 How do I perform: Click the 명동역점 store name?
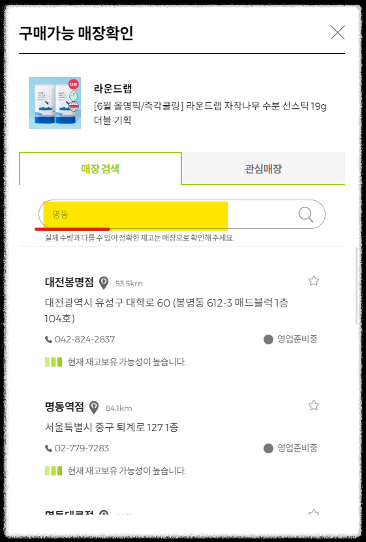coord(65,406)
